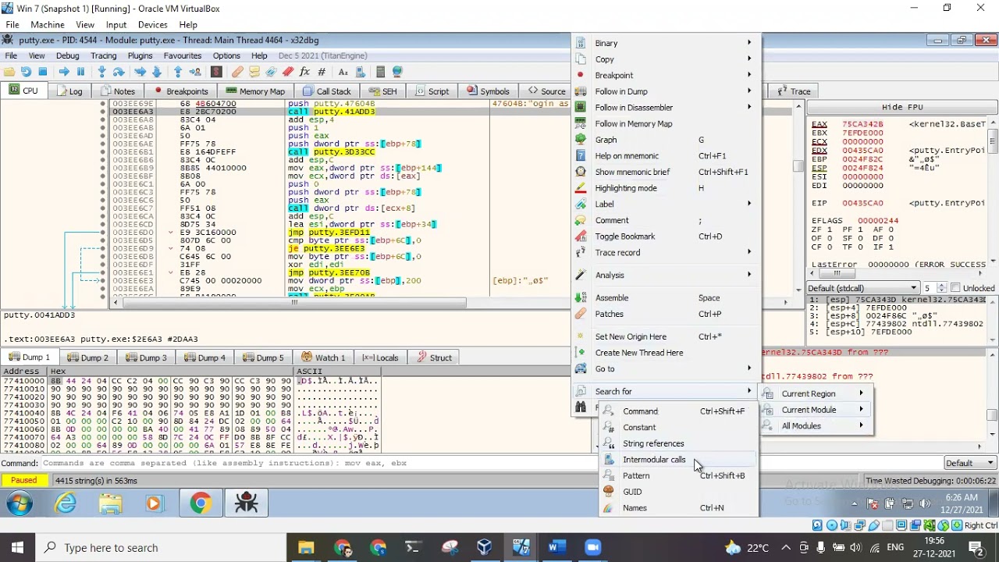Screen dimensions: 999x562
Task: Click the Functions fx toolbar icon
Action: point(304,72)
